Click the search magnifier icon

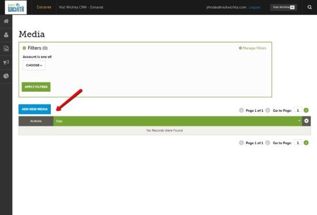310,7
